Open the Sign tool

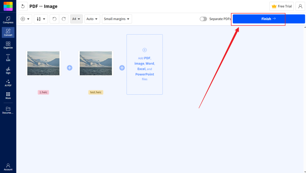[8, 70]
